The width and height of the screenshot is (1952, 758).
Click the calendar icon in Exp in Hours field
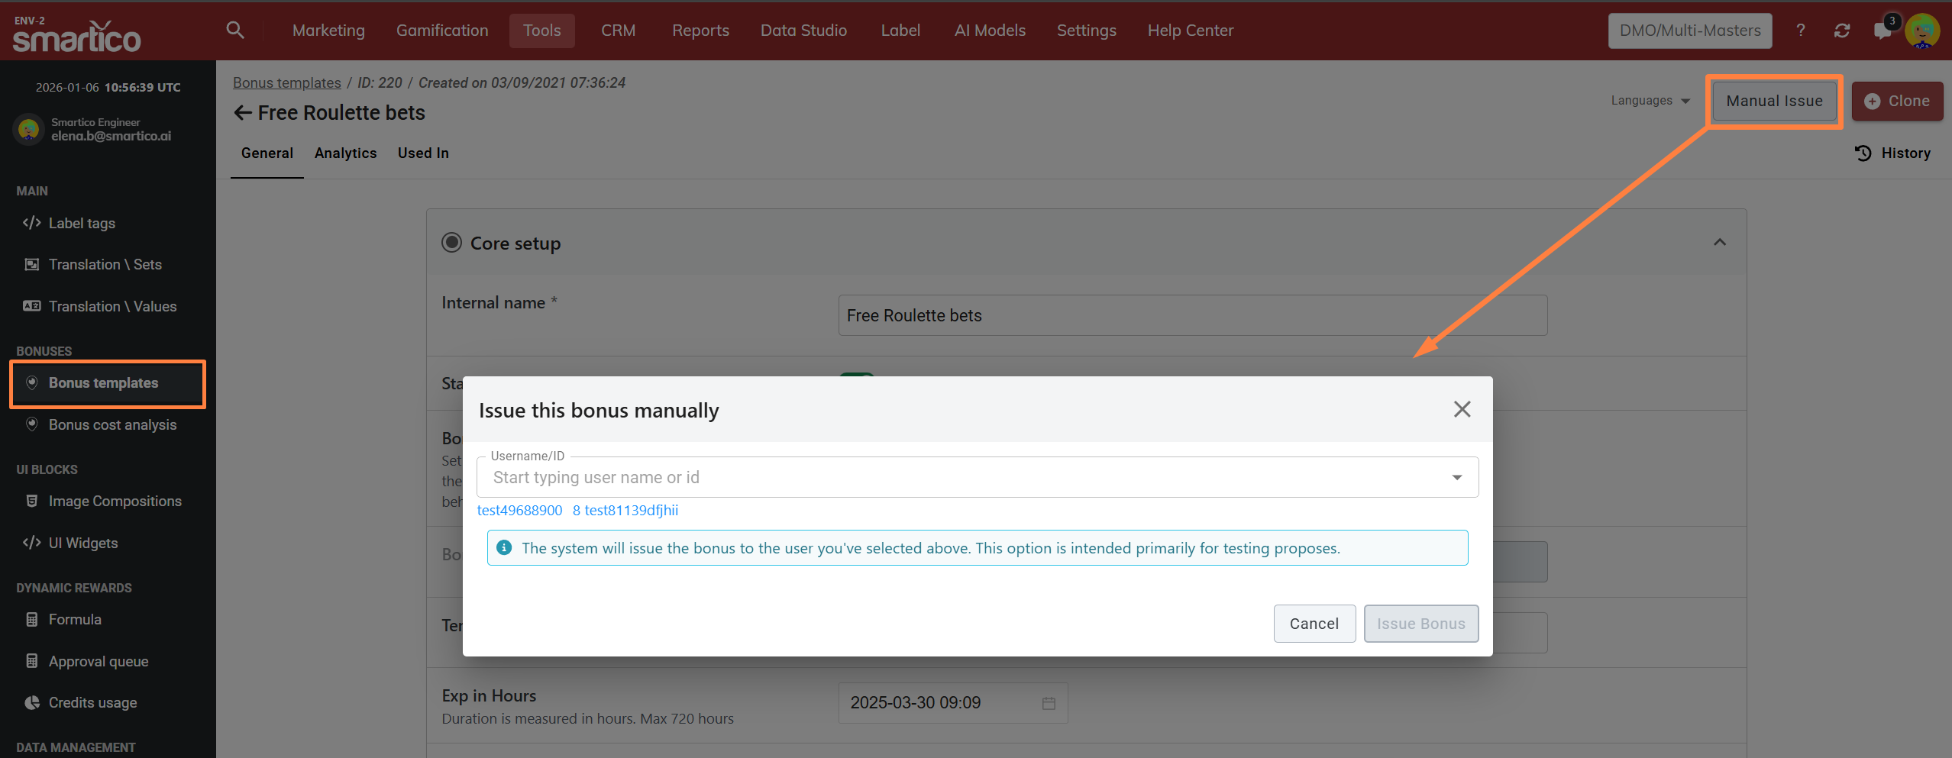[x=1049, y=703]
